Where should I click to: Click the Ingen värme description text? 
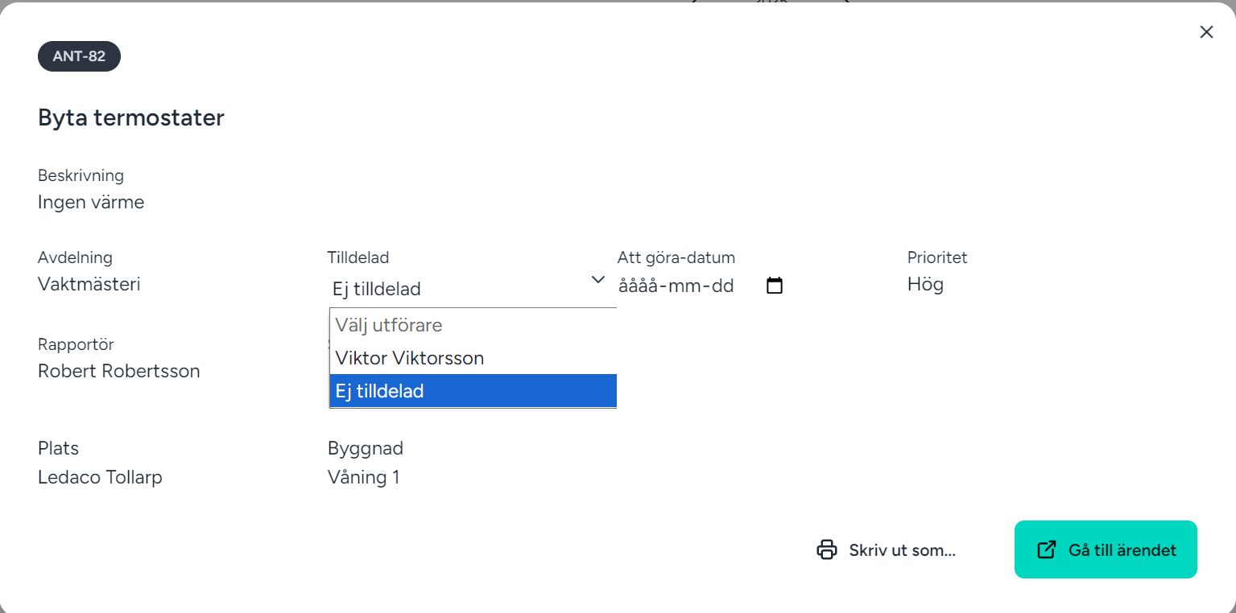[91, 202]
